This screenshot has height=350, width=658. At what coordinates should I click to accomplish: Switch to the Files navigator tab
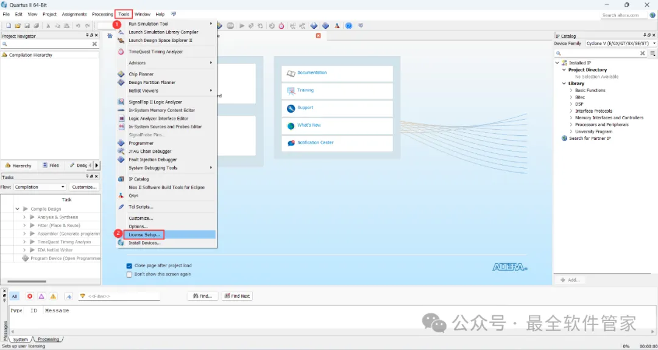[51, 166]
